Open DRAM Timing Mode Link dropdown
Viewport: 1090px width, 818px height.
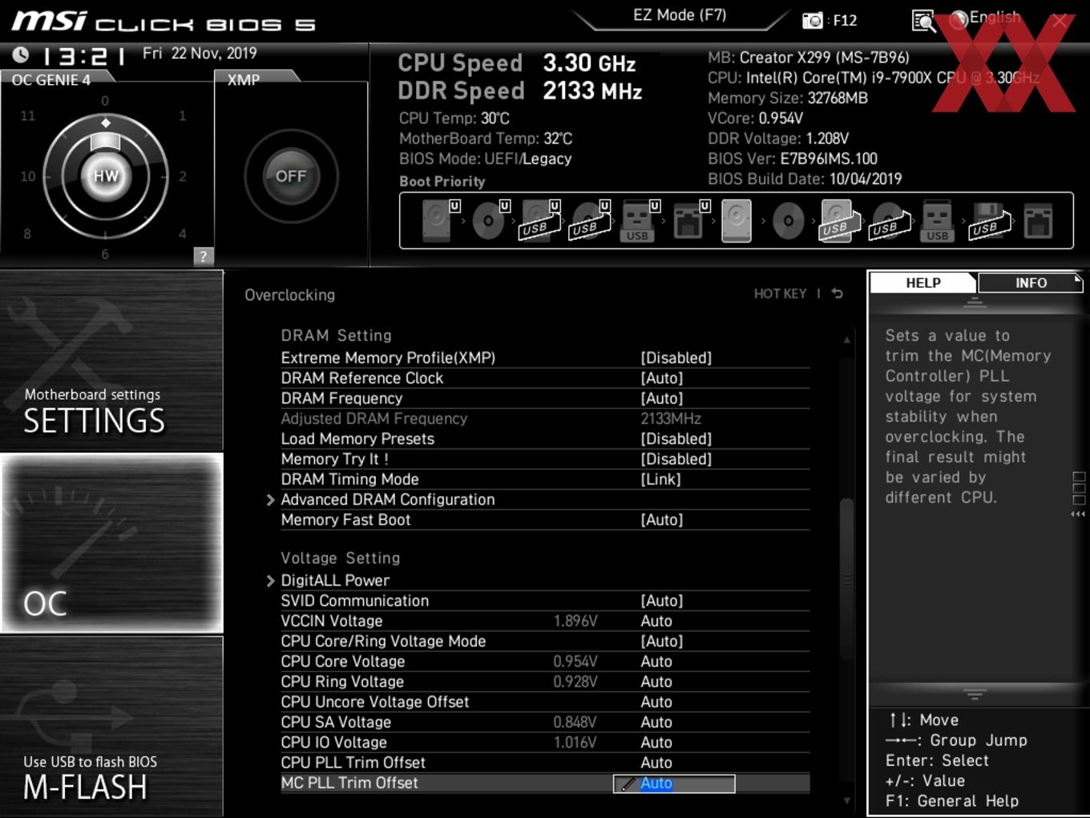(660, 480)
